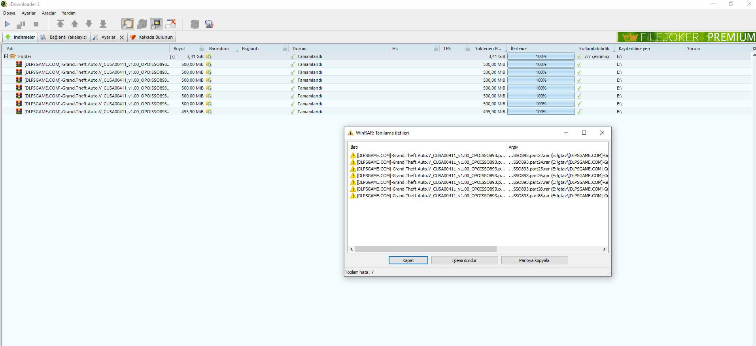The image size is (756, 346).
Task: Click hoster icon in the Folder row
Action: coord(209,56)
